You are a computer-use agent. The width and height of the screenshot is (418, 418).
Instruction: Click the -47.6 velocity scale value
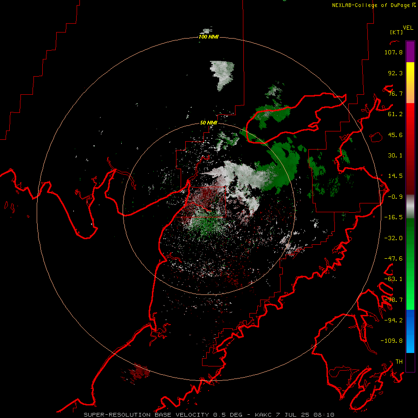click(393, 259)
